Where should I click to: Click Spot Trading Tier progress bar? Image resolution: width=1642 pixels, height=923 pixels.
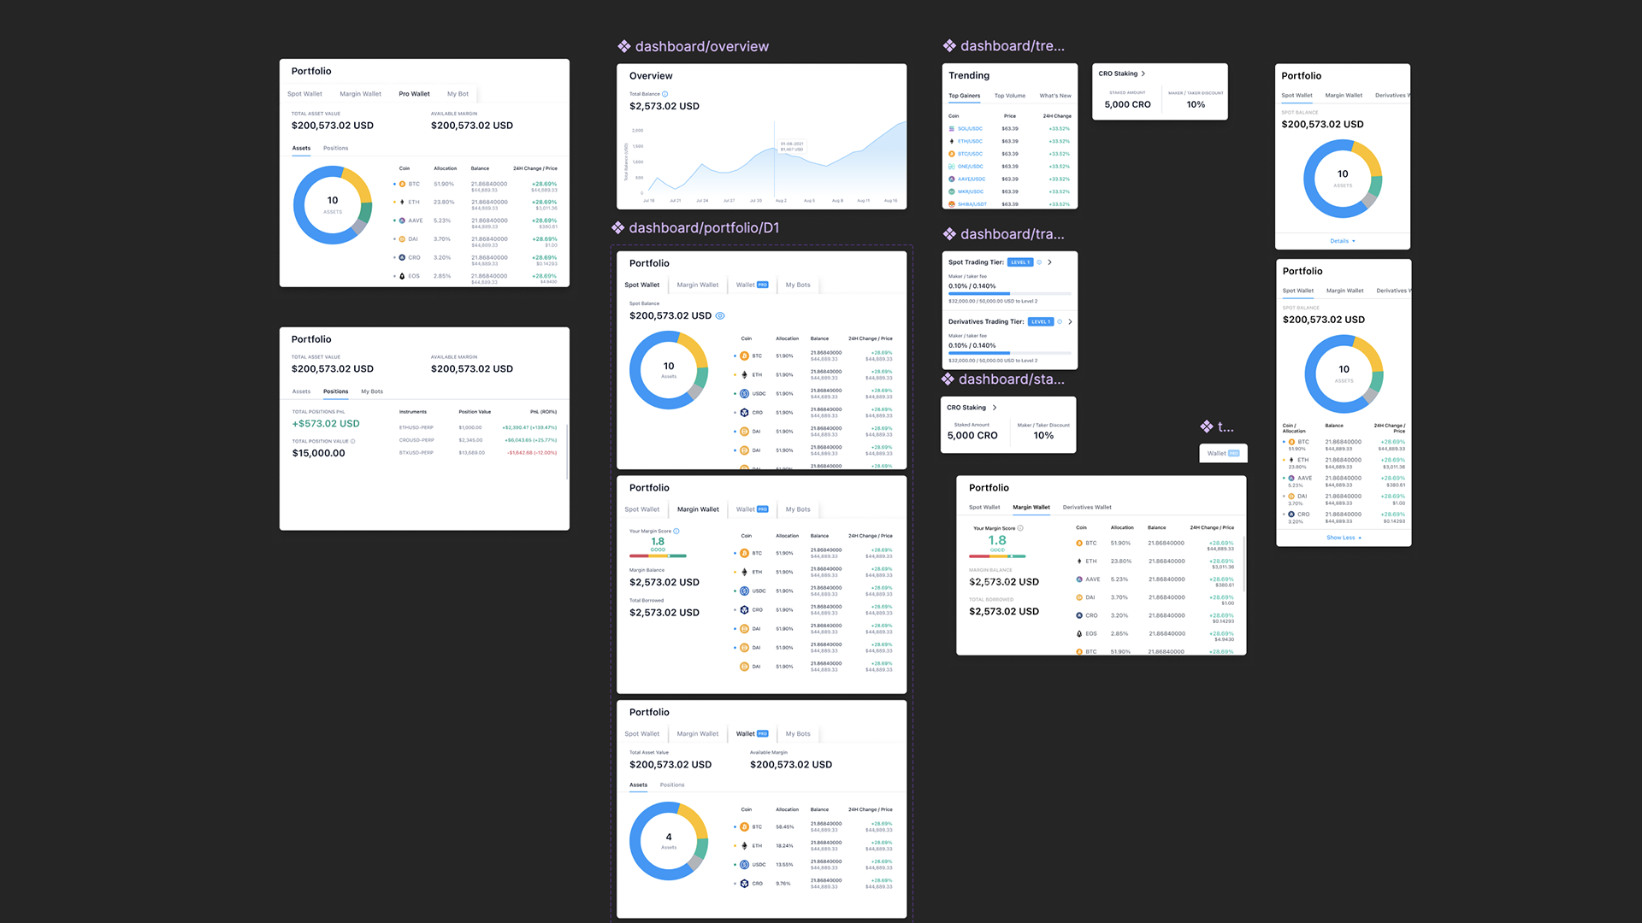tap(1009, 294)
